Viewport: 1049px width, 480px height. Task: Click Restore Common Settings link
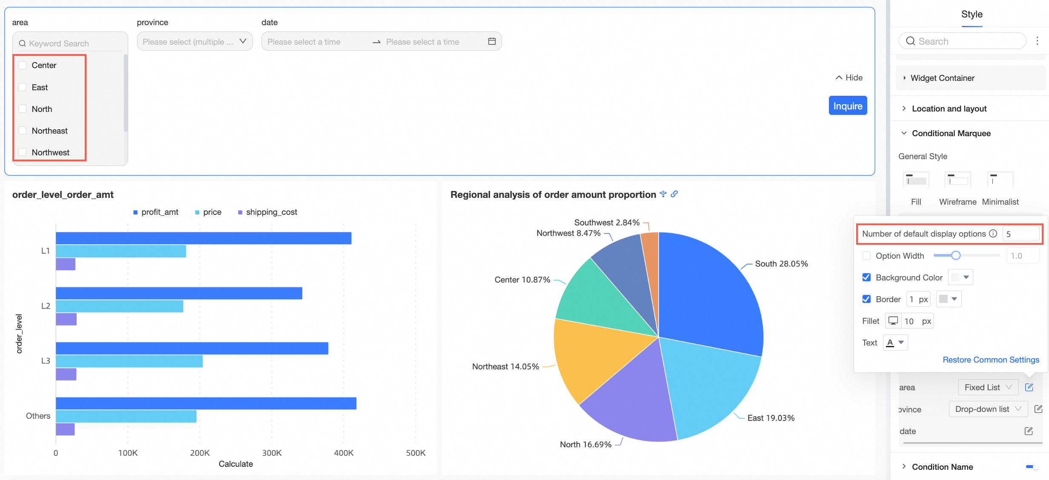pyautogui.click(x=991, y=360)
